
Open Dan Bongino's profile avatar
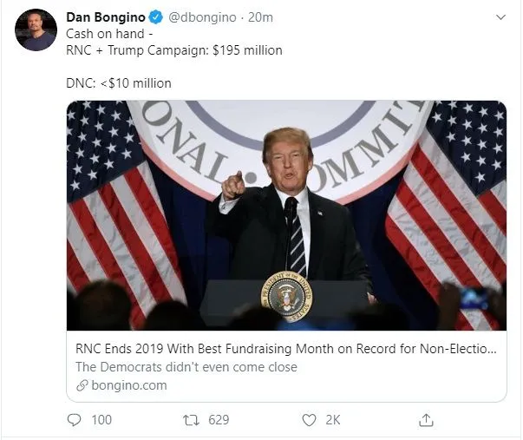[36, 30]
